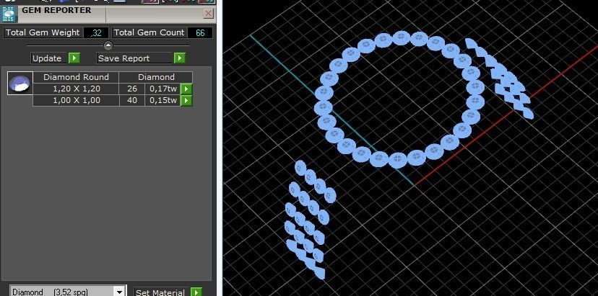Close the Gem Reporter panel
The width and height of the screenshot is (598, 296).
pos(208,14)
